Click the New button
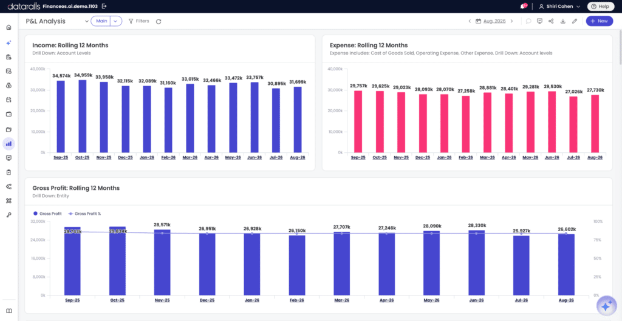This screenshot has height=321, width=622. 599,21
